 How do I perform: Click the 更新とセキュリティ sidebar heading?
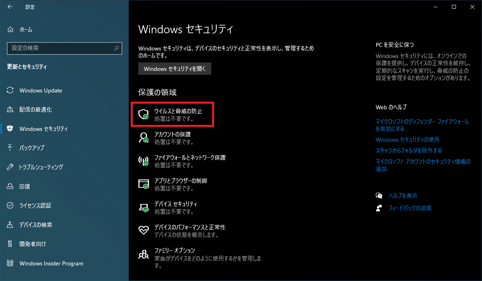point(27,67)
